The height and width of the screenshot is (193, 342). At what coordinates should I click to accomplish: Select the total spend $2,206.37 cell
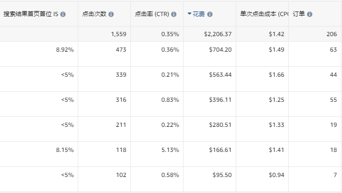point(210,34)
